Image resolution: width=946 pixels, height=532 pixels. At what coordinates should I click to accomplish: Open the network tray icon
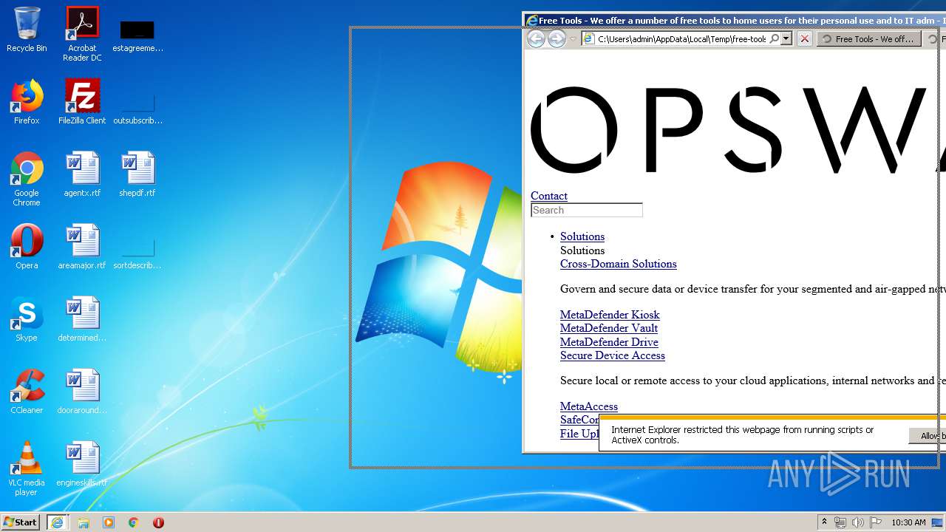(840, 522)
